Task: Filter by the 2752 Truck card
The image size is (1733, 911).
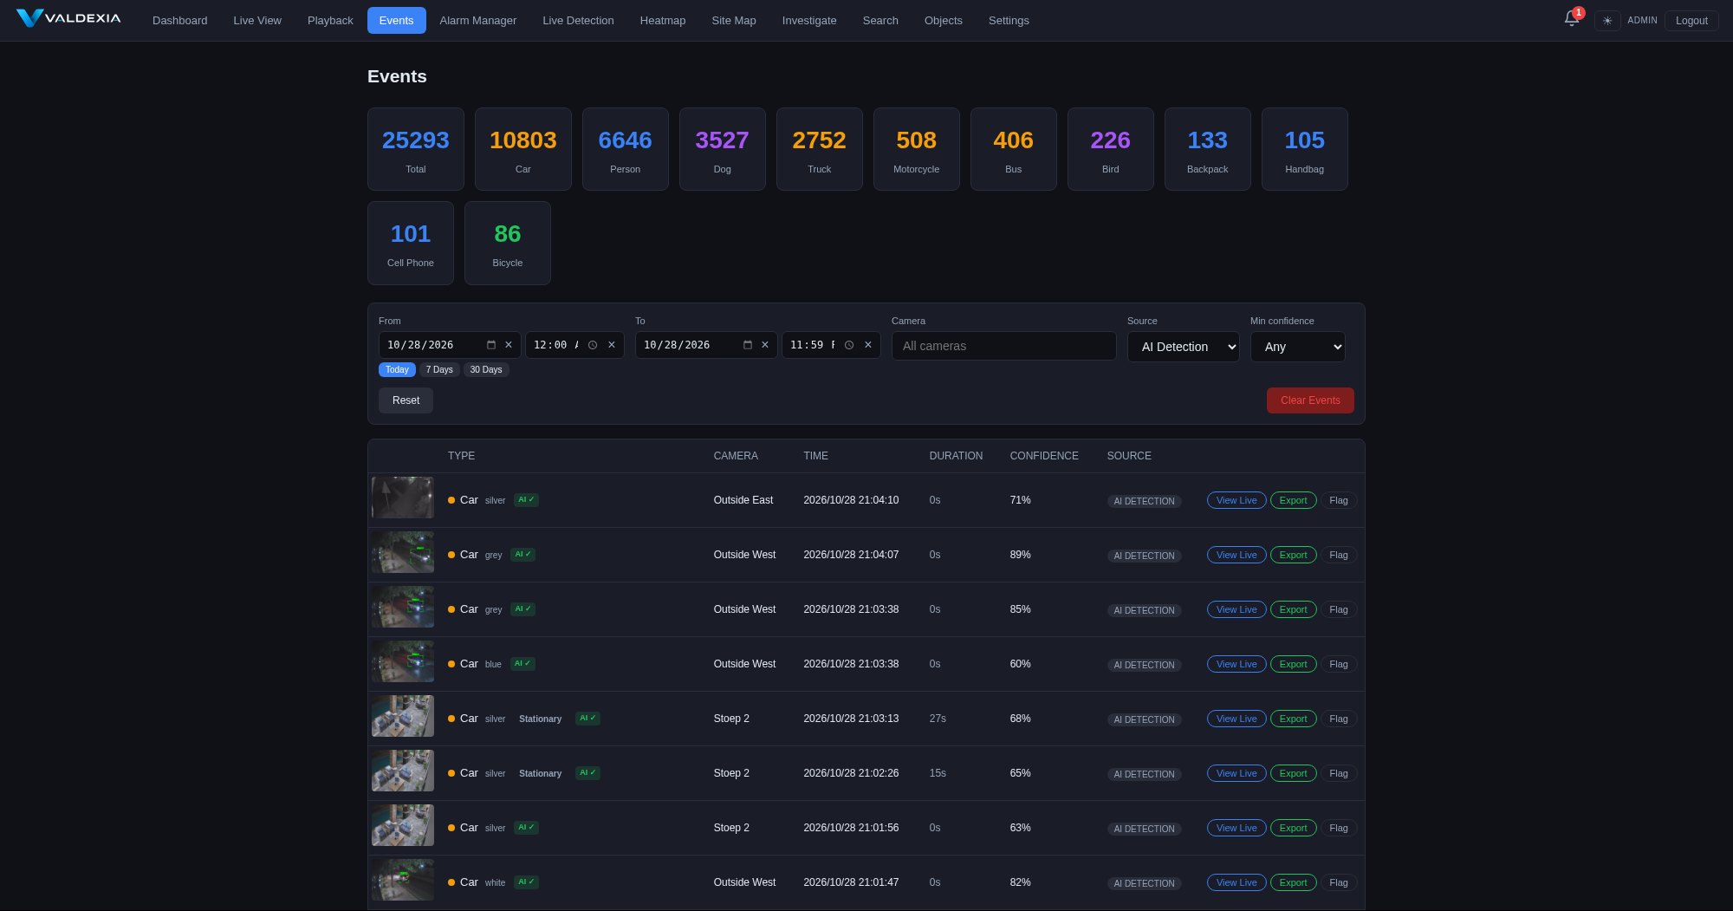Action: (820, 149)
